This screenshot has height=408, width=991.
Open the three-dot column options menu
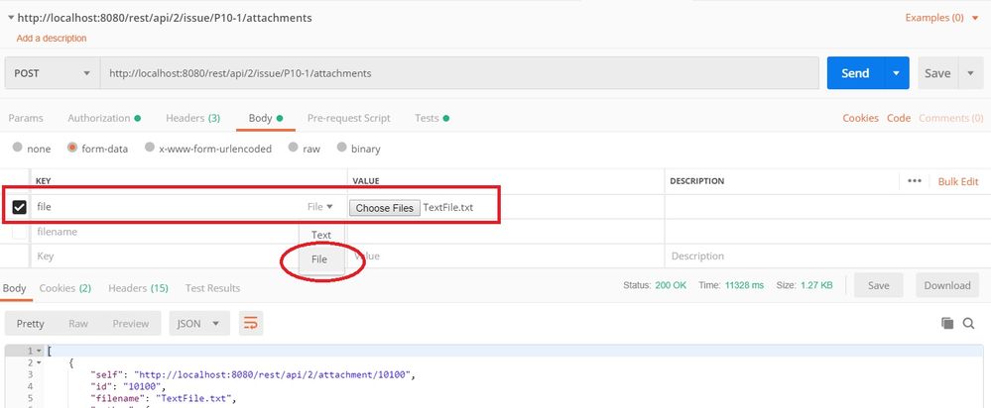[x=914, y=181]
